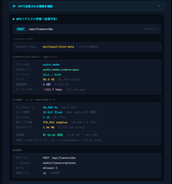This screenshot has height=184, width=172.
Task: Click the whisper-1 model name
Action: (50, 168)
